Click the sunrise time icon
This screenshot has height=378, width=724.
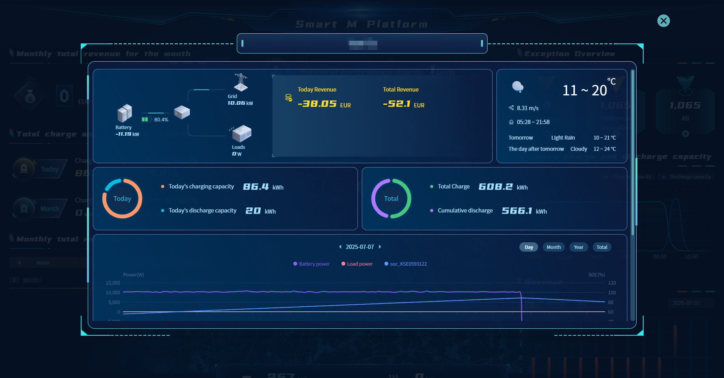[511, 122]
